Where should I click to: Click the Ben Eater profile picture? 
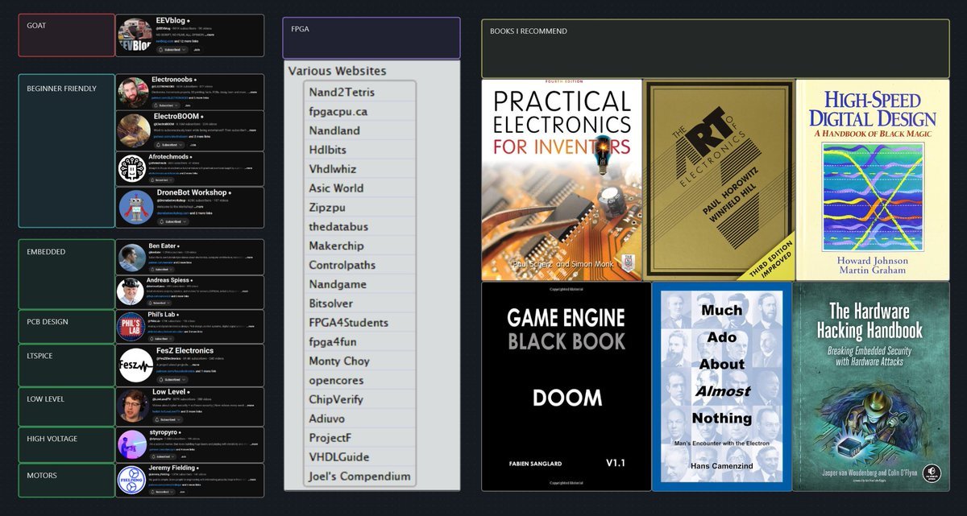point(131,258)
